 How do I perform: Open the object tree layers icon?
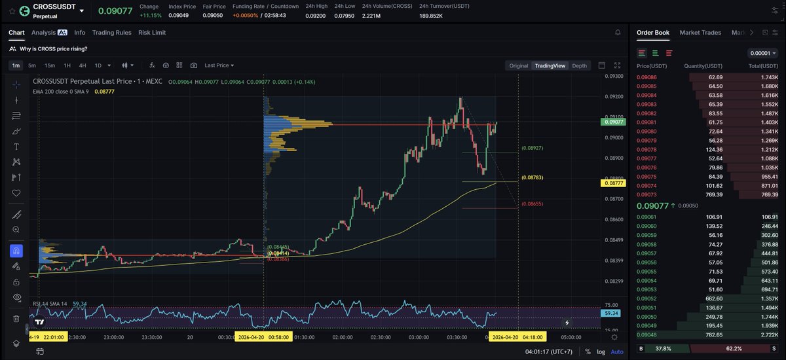tap(16, 342)
